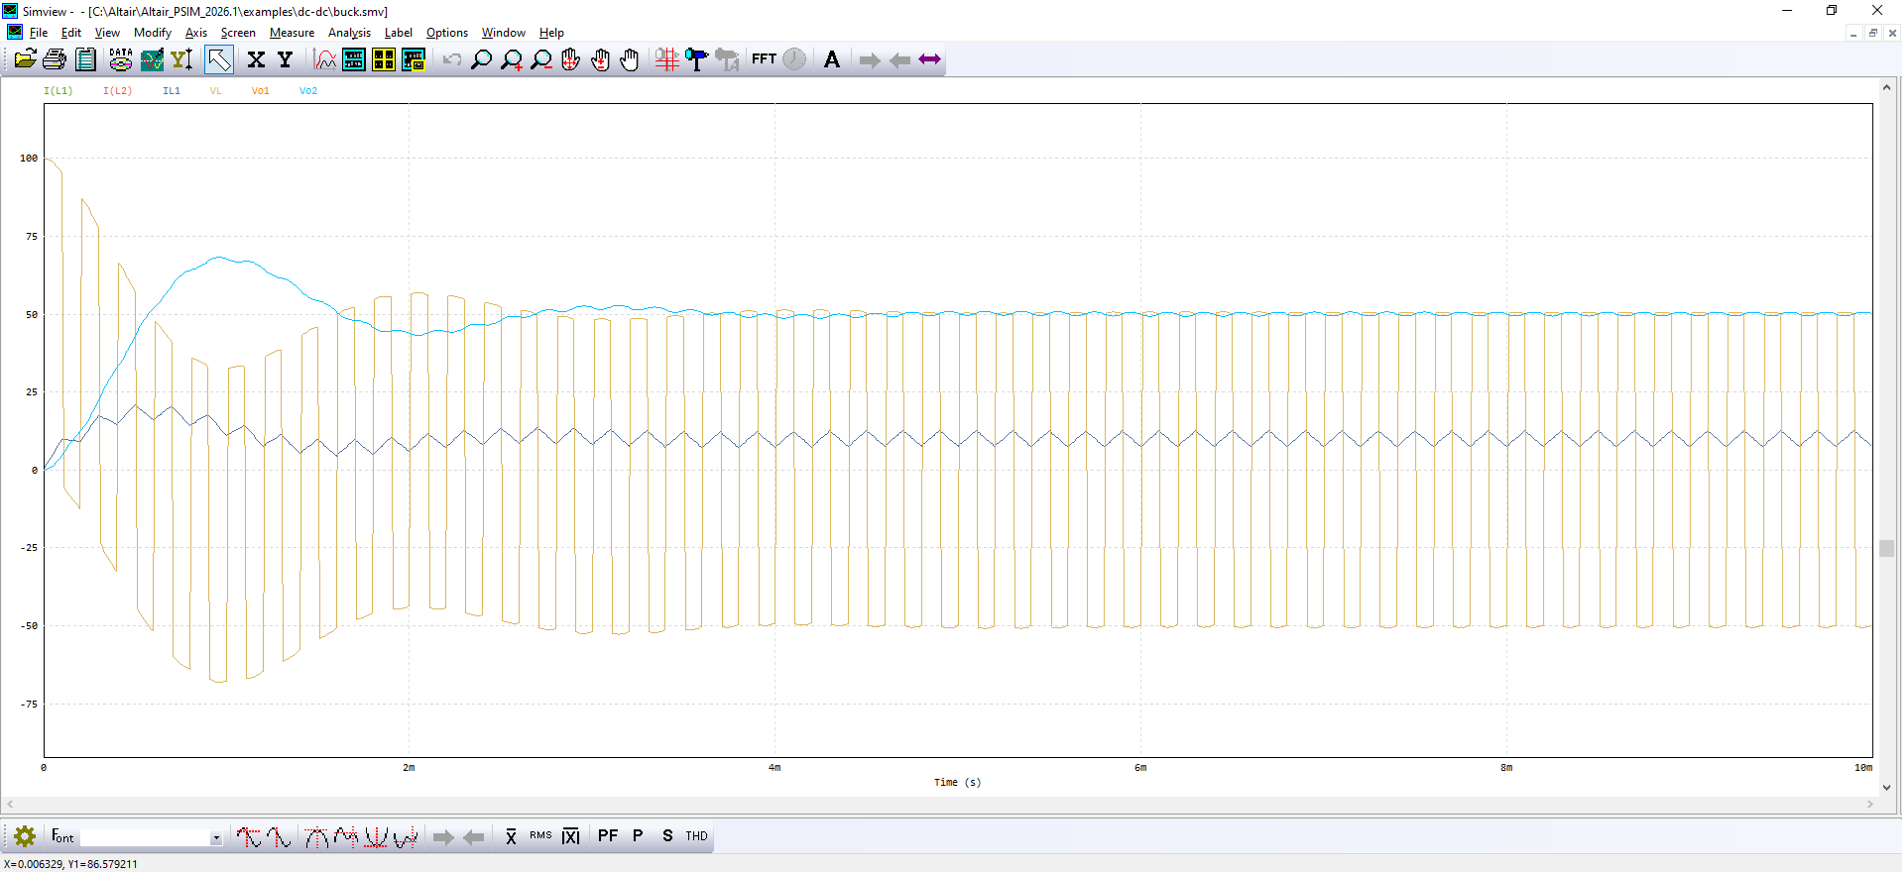
Task: Click the text annotation A icon
Action: pos(832,59)
